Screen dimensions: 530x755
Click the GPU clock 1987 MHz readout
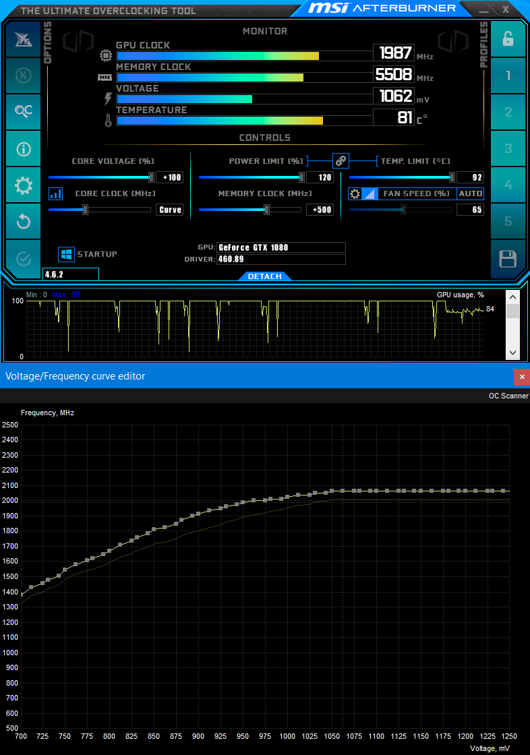[394, 53]
